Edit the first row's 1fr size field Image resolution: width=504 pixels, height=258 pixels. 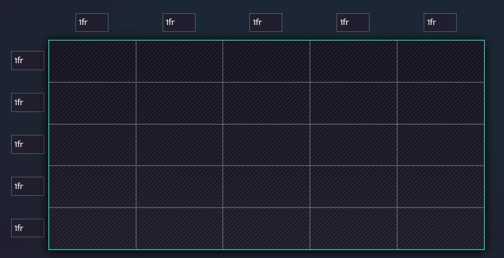tap(28, 61)
